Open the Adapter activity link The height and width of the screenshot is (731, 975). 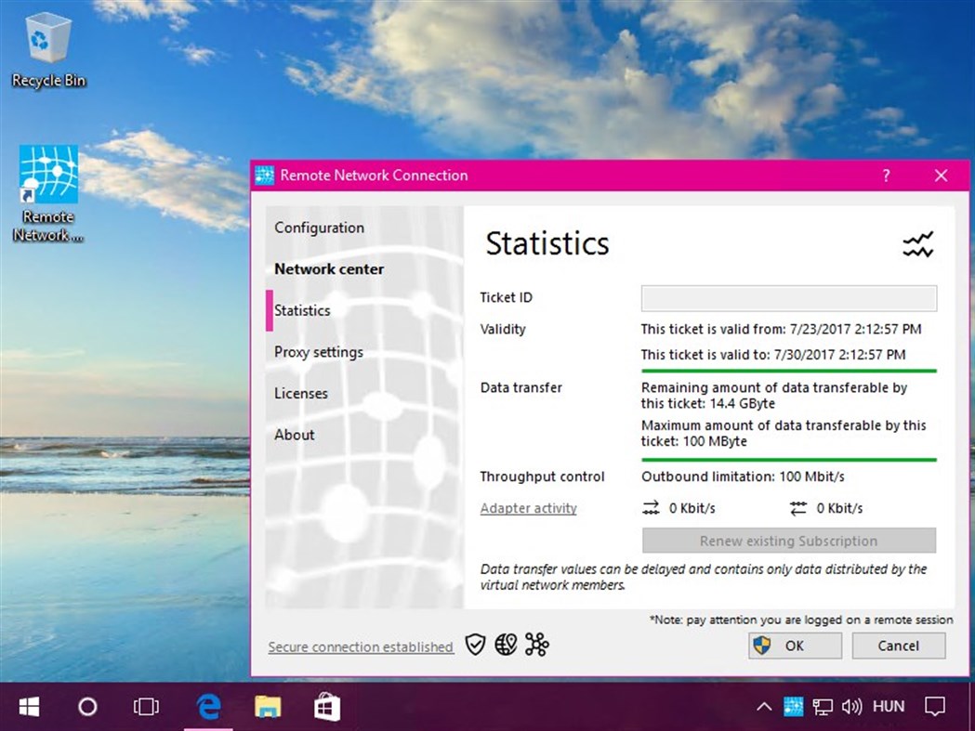(x=527, y=508)
